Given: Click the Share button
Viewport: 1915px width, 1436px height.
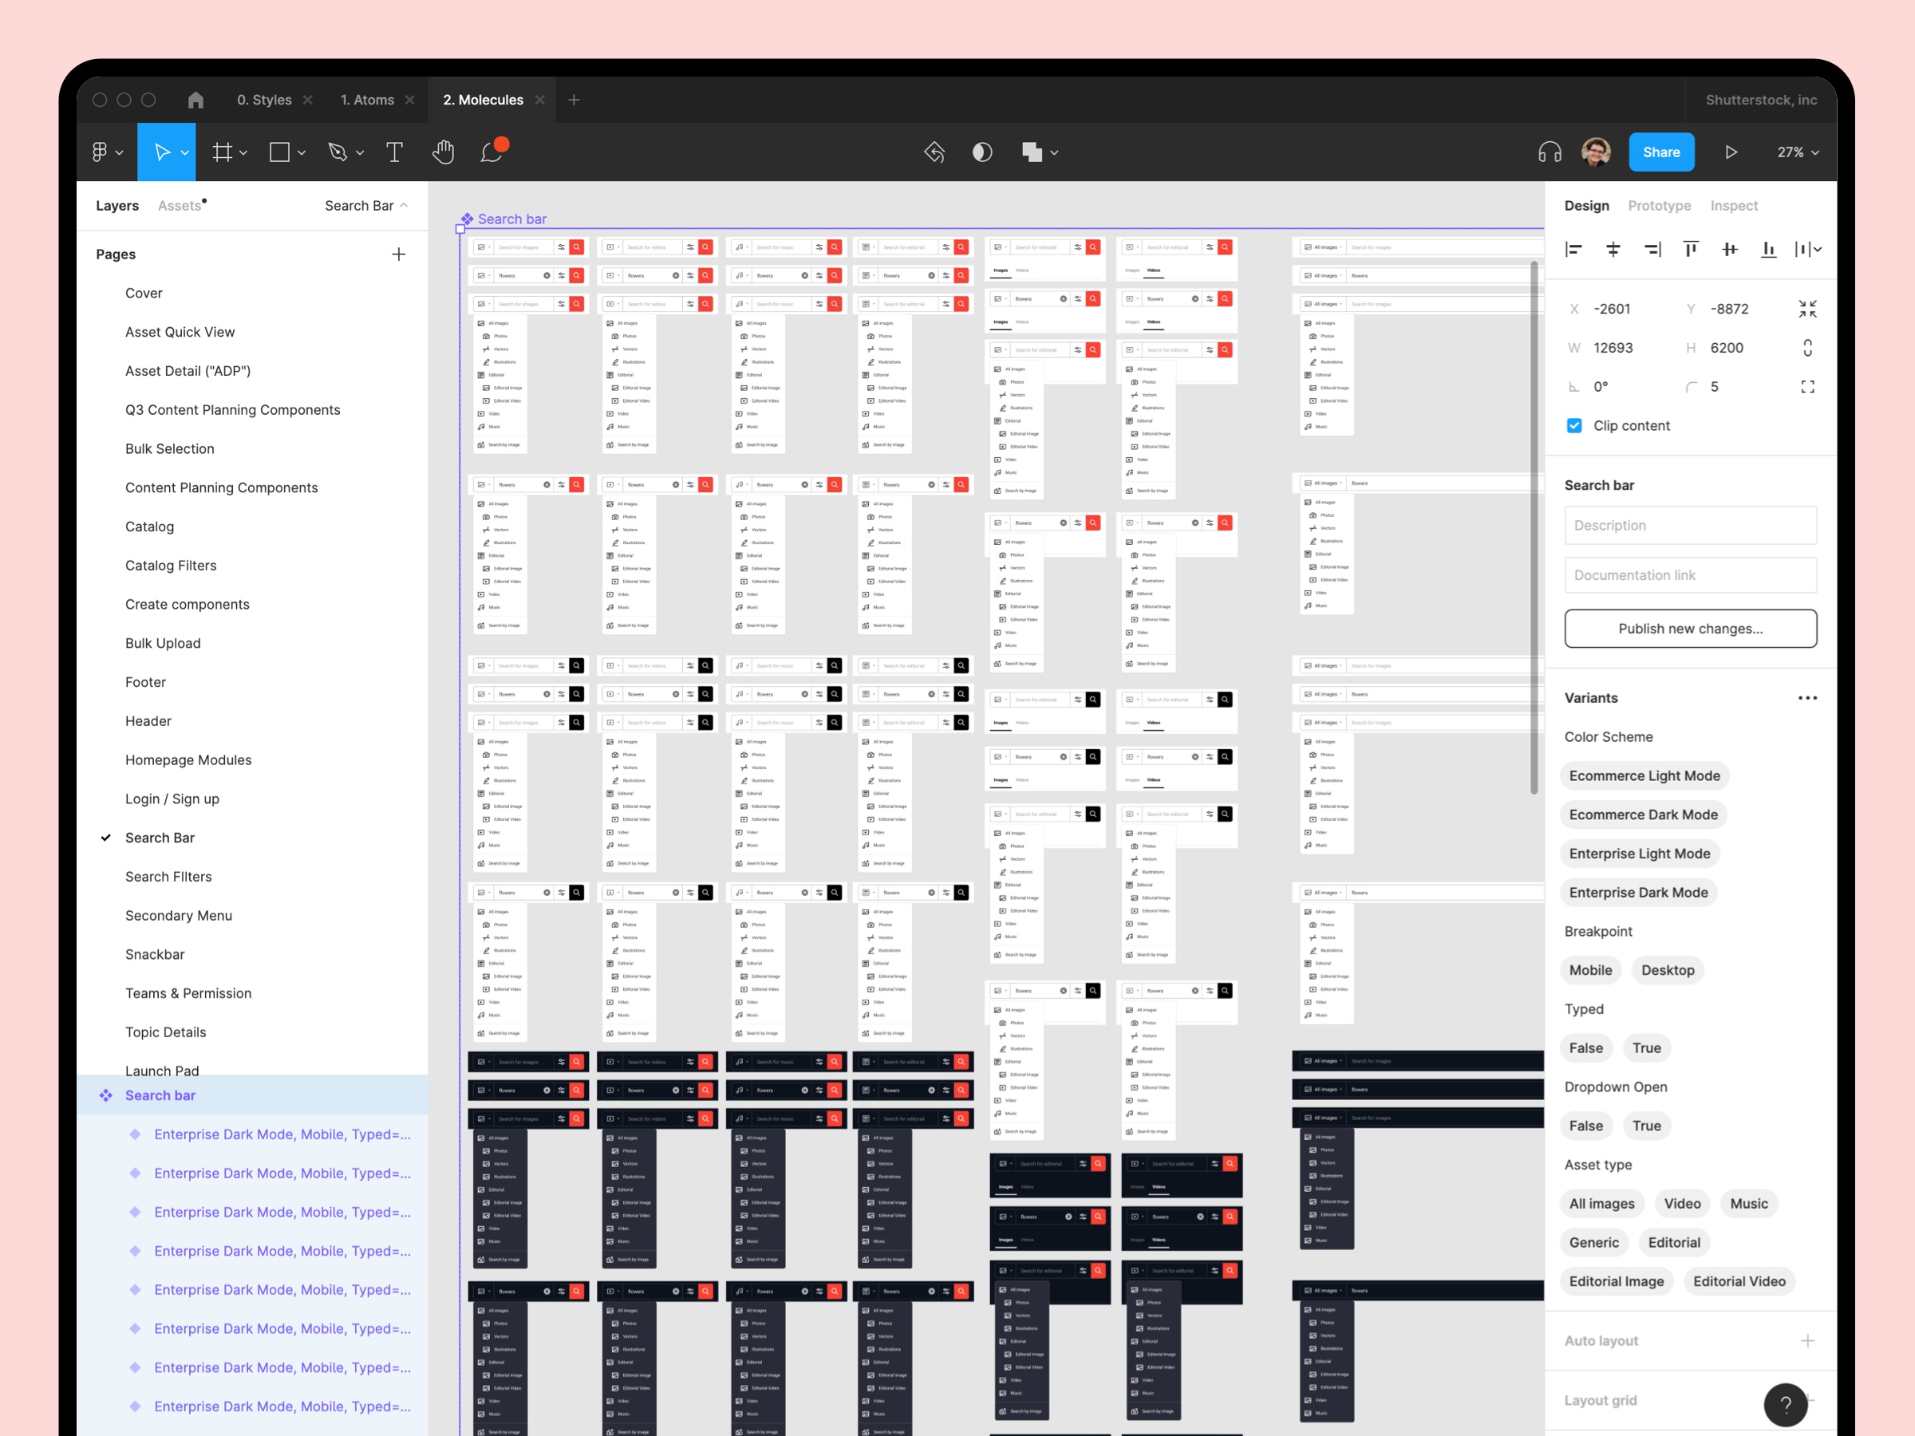Looking at the screenshot, I should pos(1660,152).
